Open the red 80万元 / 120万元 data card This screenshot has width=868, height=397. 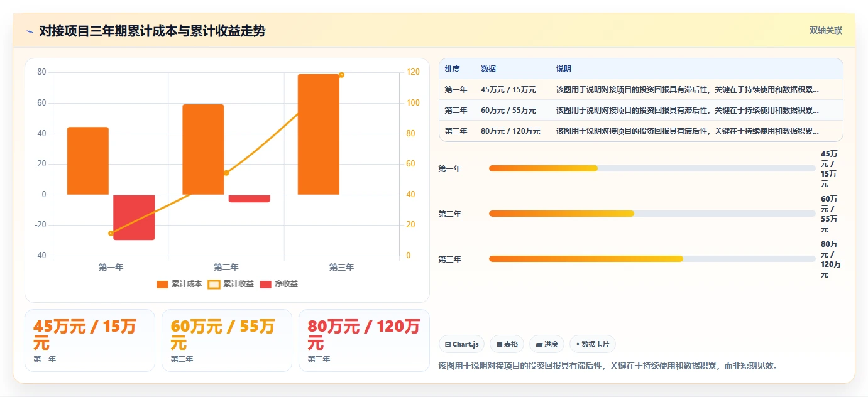click(364, 340)
